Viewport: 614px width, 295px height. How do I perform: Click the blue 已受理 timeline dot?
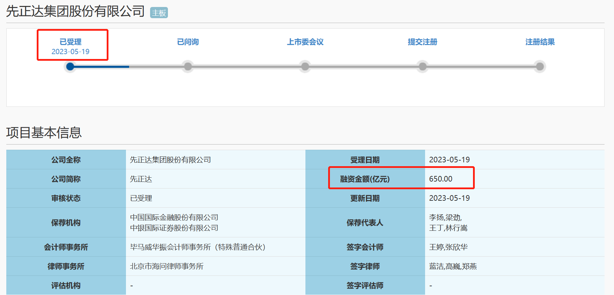coord(70,66)
